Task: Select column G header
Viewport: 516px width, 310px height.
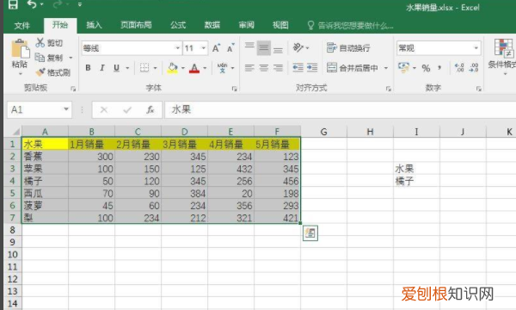Action: (324, 132)
